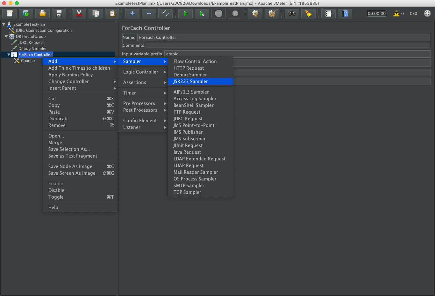Click the Comments input field

[288, 45]
